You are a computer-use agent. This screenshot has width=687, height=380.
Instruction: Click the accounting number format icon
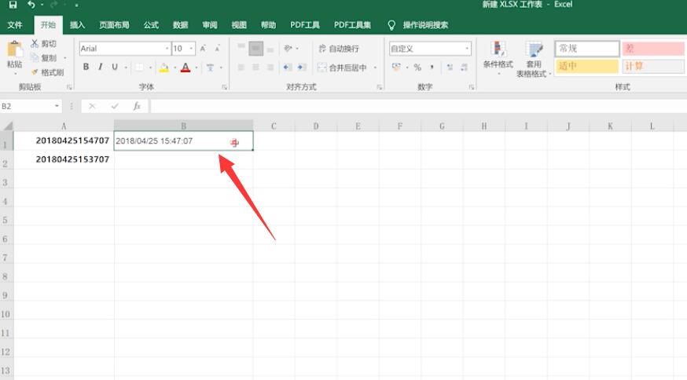[x=396, y=68]
